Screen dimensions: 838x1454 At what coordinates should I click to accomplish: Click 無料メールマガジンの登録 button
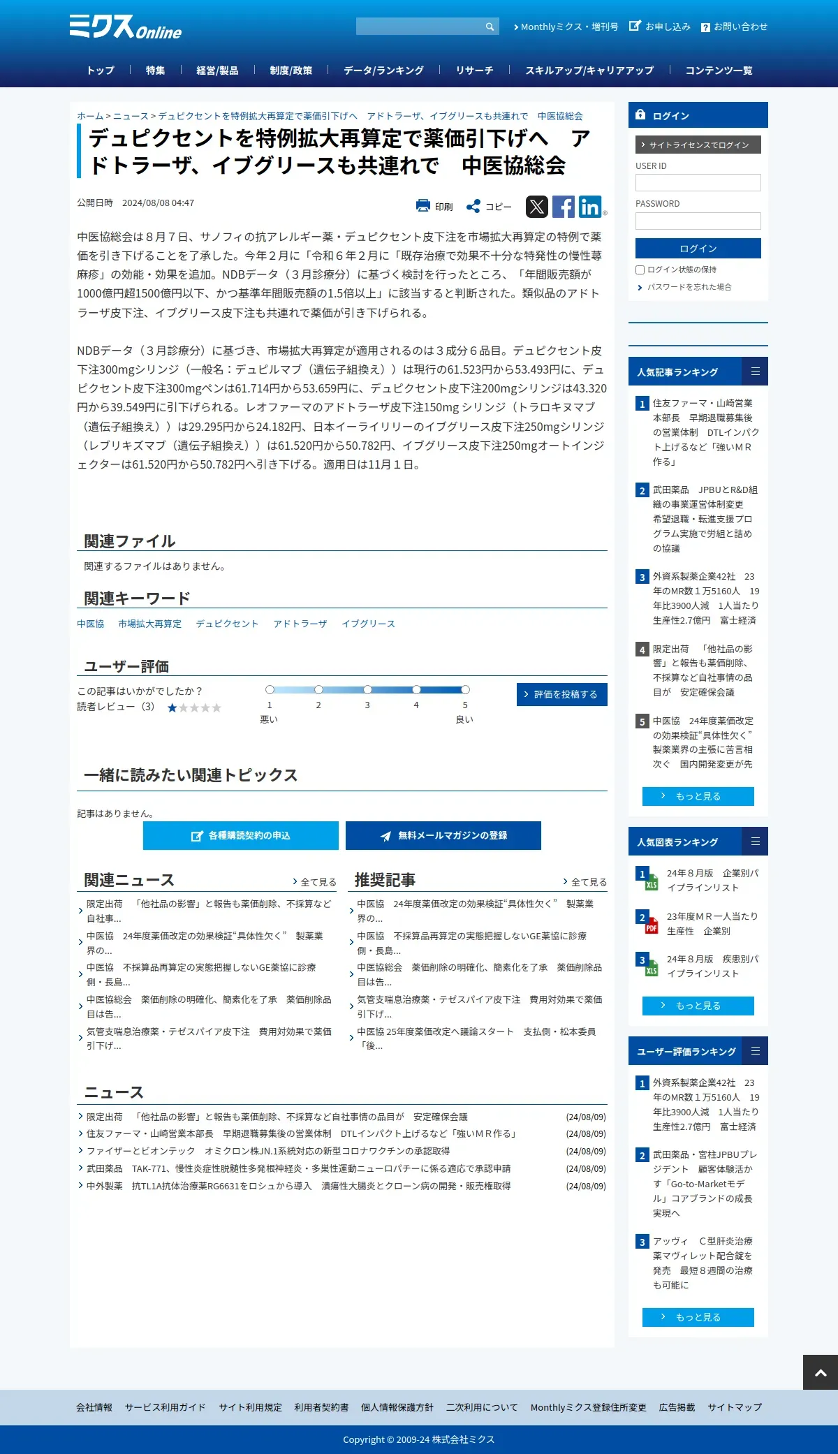point(443,835)
